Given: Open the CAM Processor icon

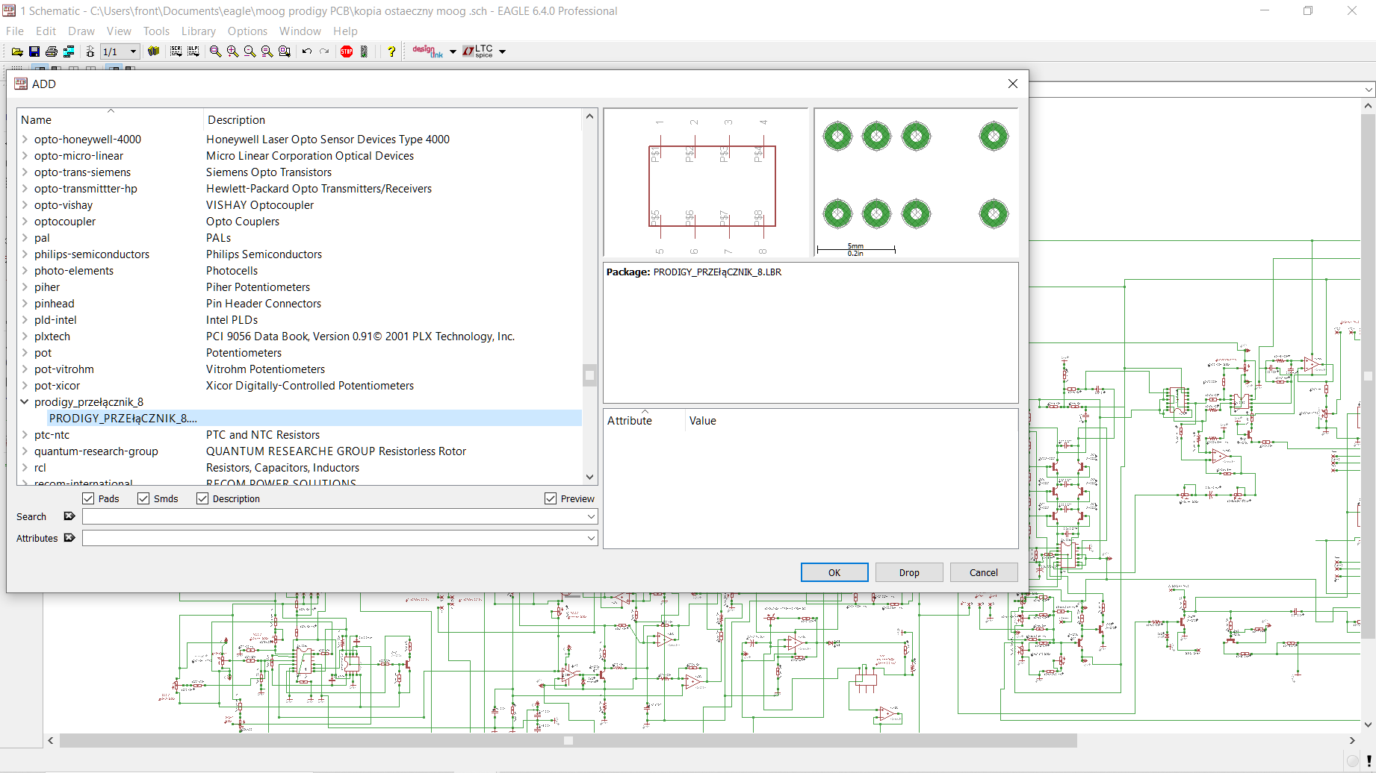Looking at the screenshot, I should (69, 51).
